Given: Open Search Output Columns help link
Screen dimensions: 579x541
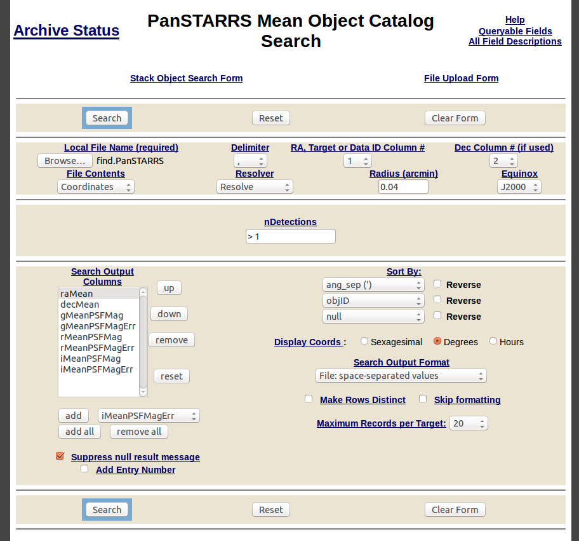Looking at the screenshot, I should 102,277.
